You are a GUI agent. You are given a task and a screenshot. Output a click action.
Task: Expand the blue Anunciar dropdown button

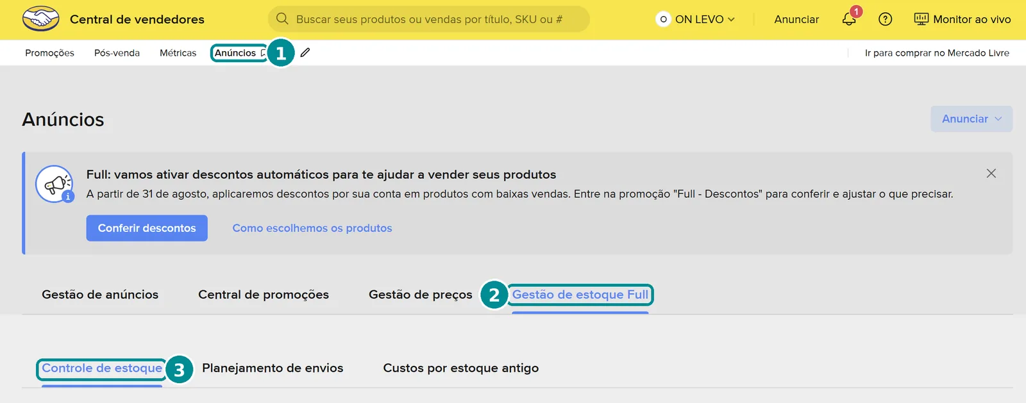[x=971, y=119]
